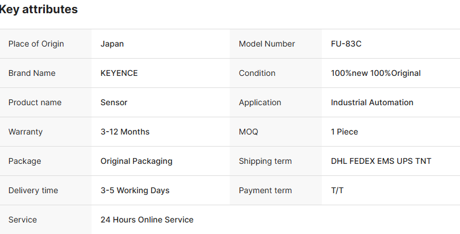The width and height of the screenshot is (460, 234).
Task: Click the 100%new 100%Original condition value
Action: [x=375, y=73]
